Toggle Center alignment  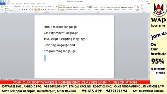coord(41,10)
